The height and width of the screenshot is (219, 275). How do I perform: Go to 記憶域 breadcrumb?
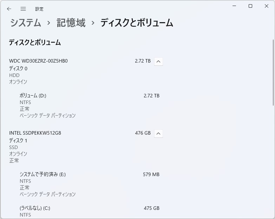[x=71, y=23]
